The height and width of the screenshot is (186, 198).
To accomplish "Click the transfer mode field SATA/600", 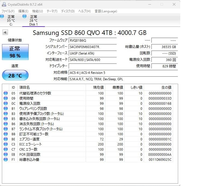I will tap(93, 60).
